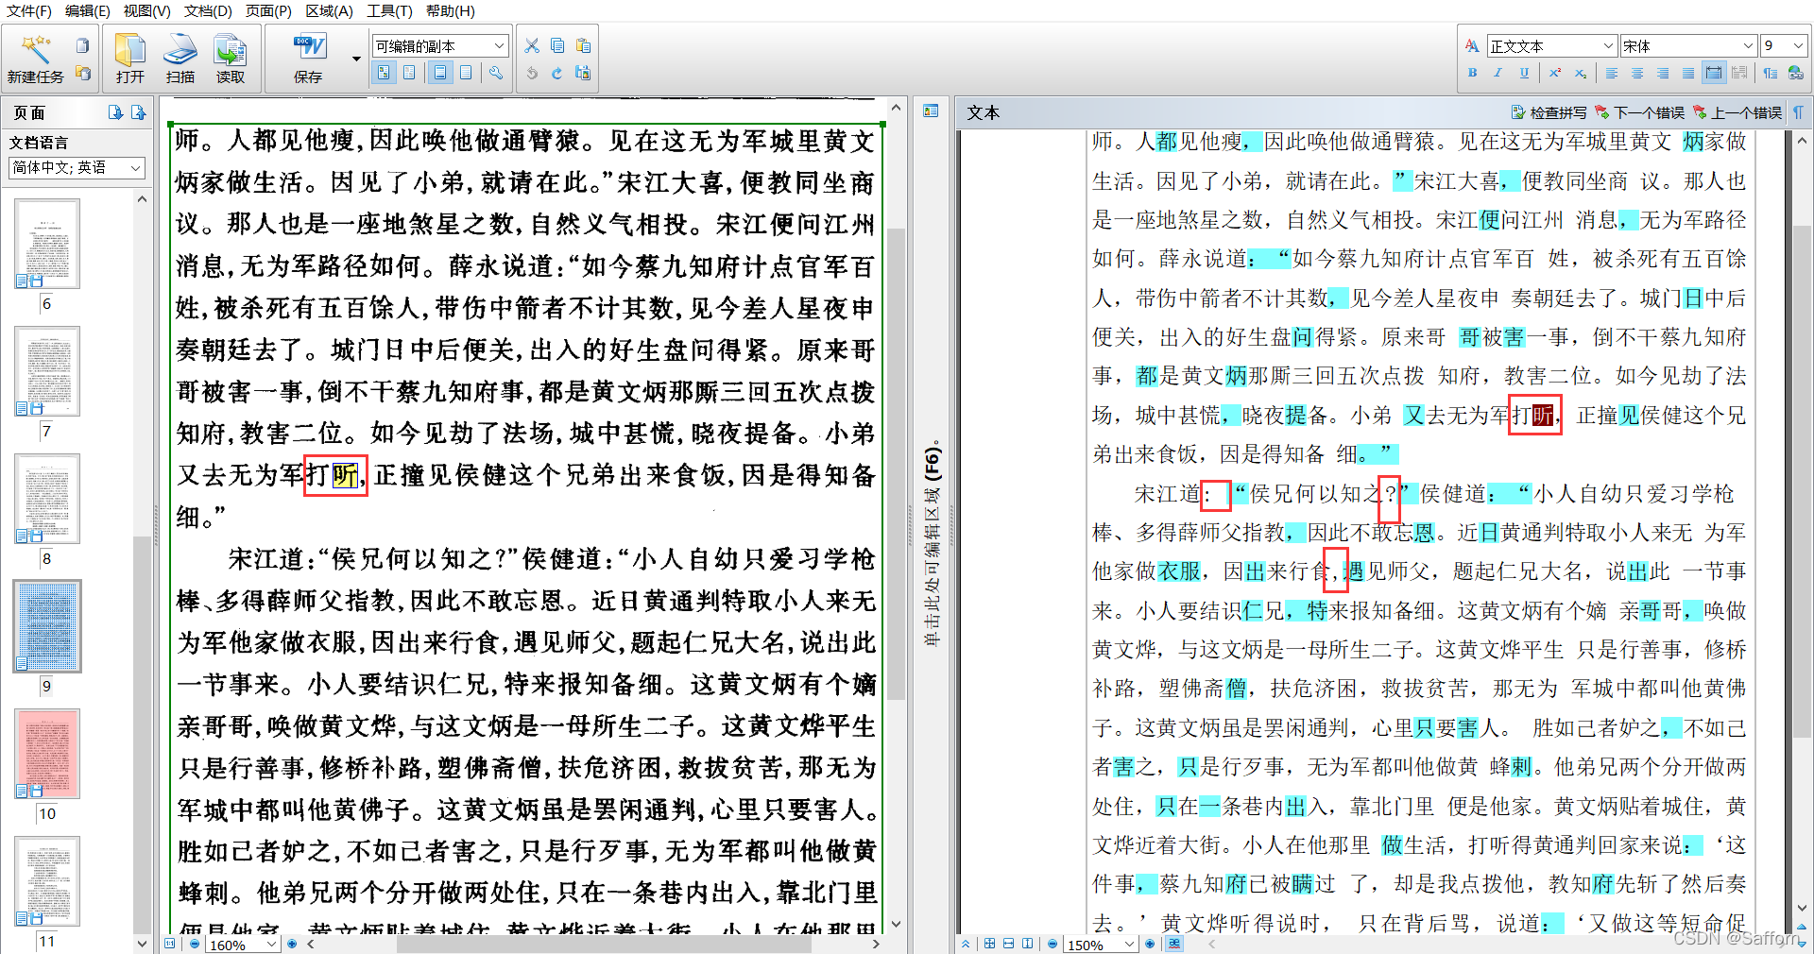Select the pink page 10 thumbnail
The height and width of the screenshot is (954, 1814).
(47, 754)
